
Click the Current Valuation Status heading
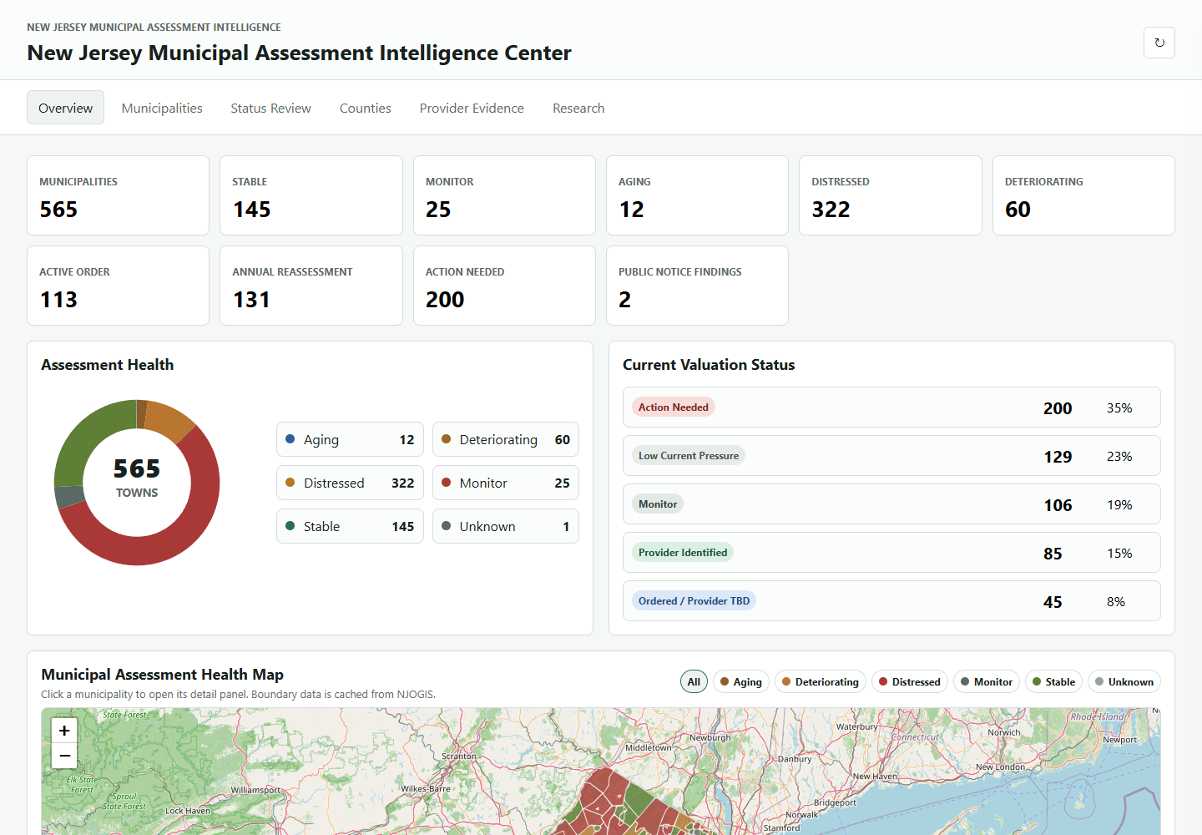709,365
